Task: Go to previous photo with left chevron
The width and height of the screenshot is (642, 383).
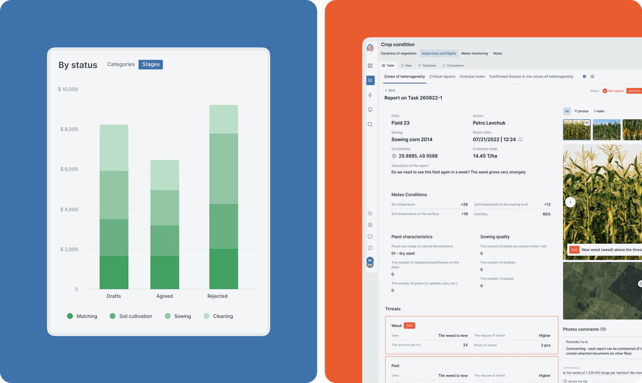Action: tap(570, 202)
